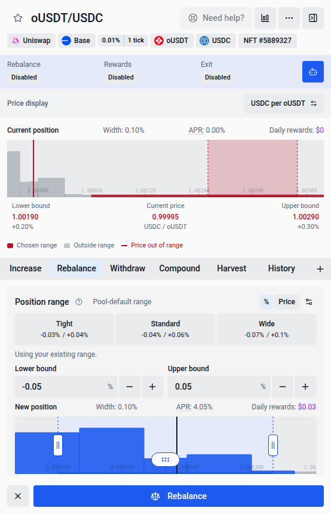Open Position range help question icon
The height and width of the screenshot is (514, 331).
coord(79,302)
